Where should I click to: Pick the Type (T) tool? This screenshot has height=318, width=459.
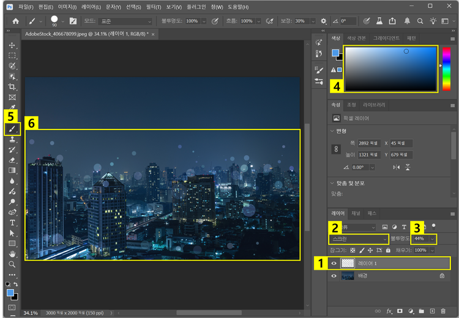tap(12, 223)
